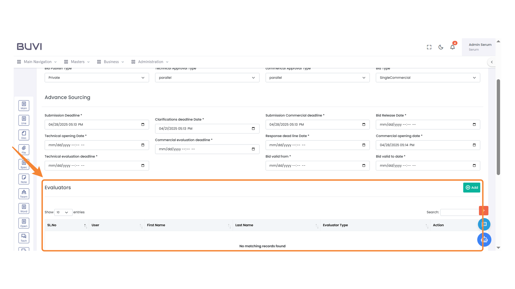Open the Doc sidebar icon

click(x=24, y=135)
